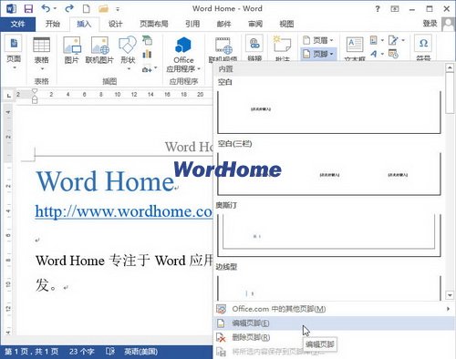Click the Open folder icon in title bar
The height and width of the screenshot is (359, 456).
103,9
